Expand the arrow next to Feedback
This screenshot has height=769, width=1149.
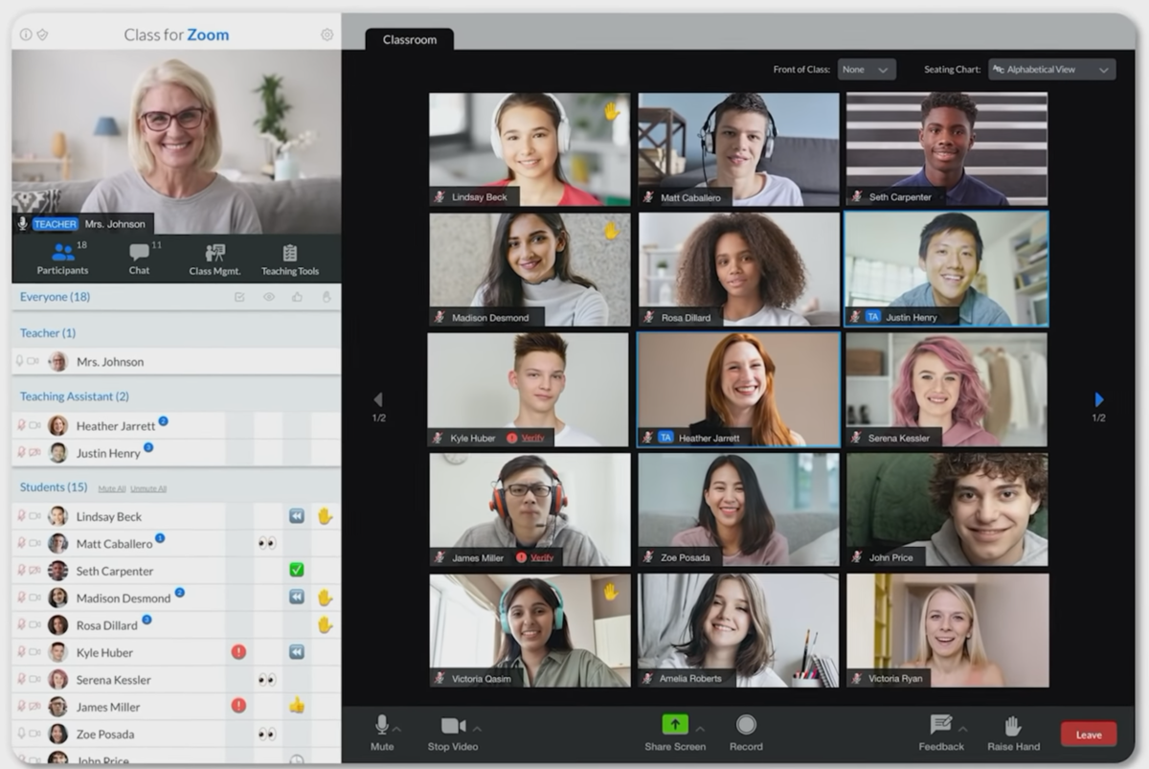(962, 729)
